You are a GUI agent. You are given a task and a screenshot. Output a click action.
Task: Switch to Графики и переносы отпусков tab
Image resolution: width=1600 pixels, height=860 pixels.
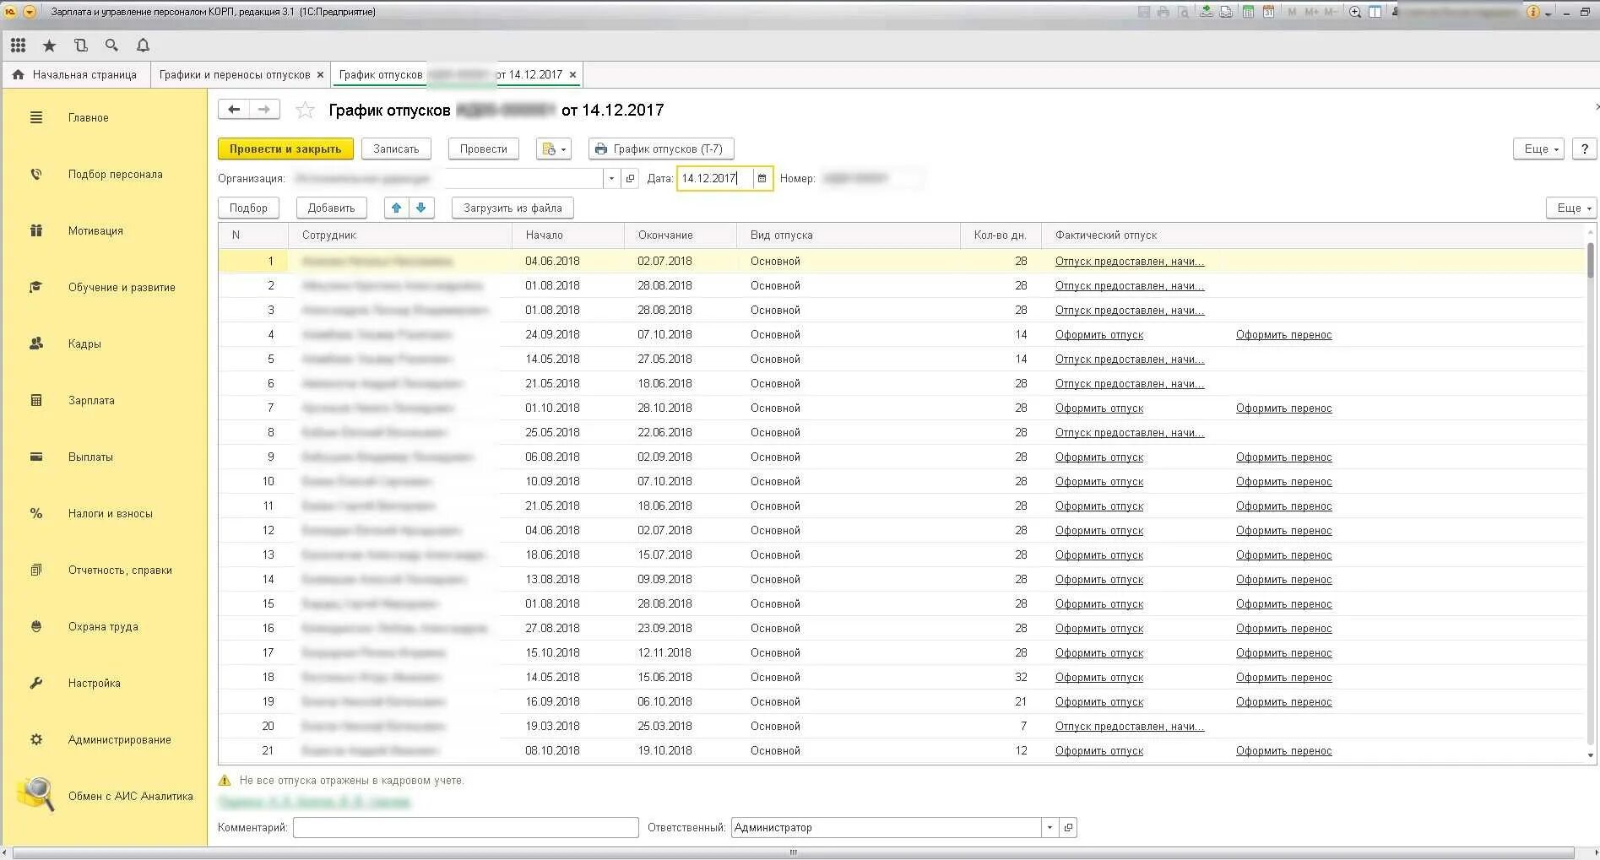[235, 74]
